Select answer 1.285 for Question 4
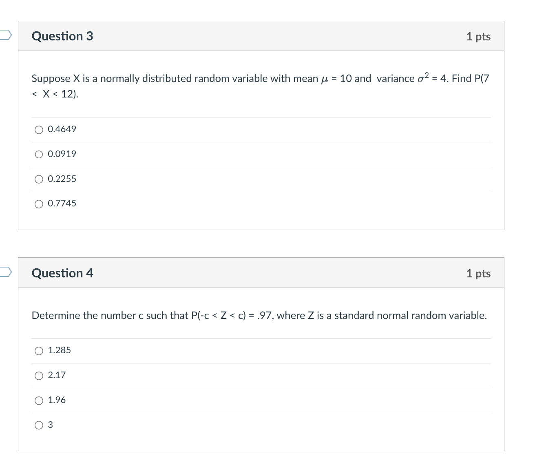Screen dimensions: 535x465 point(39,350)
